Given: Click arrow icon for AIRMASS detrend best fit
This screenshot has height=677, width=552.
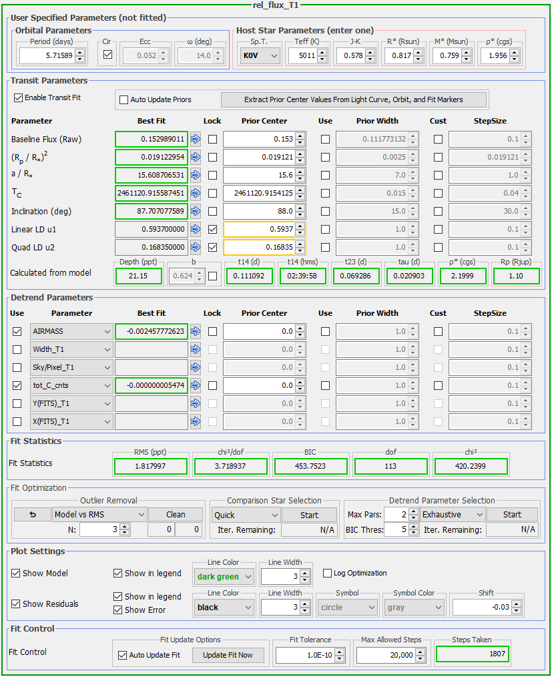Looking at the screenshot, I should tap(196, 331).
